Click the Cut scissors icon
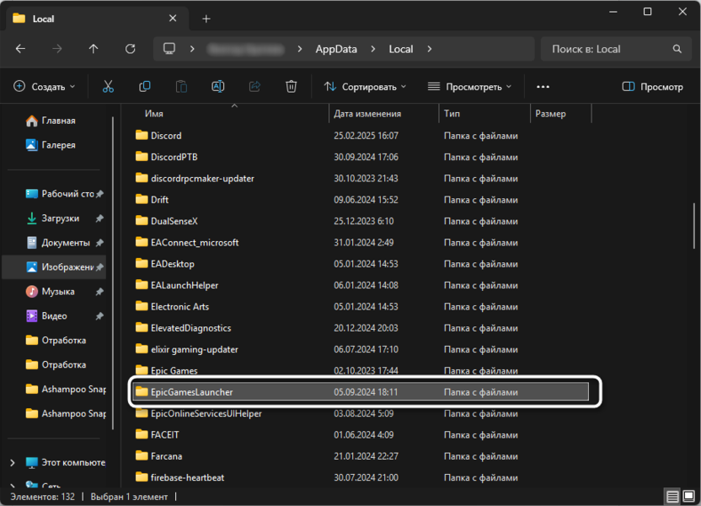701x506 pixels. (108, 86)
